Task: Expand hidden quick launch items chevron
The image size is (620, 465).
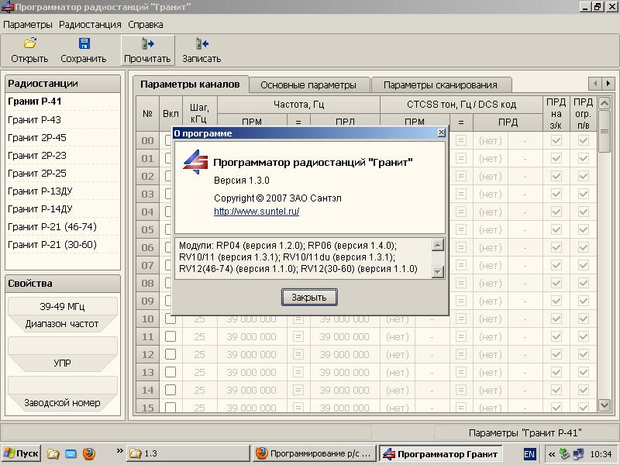Action: tap(119, 450)
